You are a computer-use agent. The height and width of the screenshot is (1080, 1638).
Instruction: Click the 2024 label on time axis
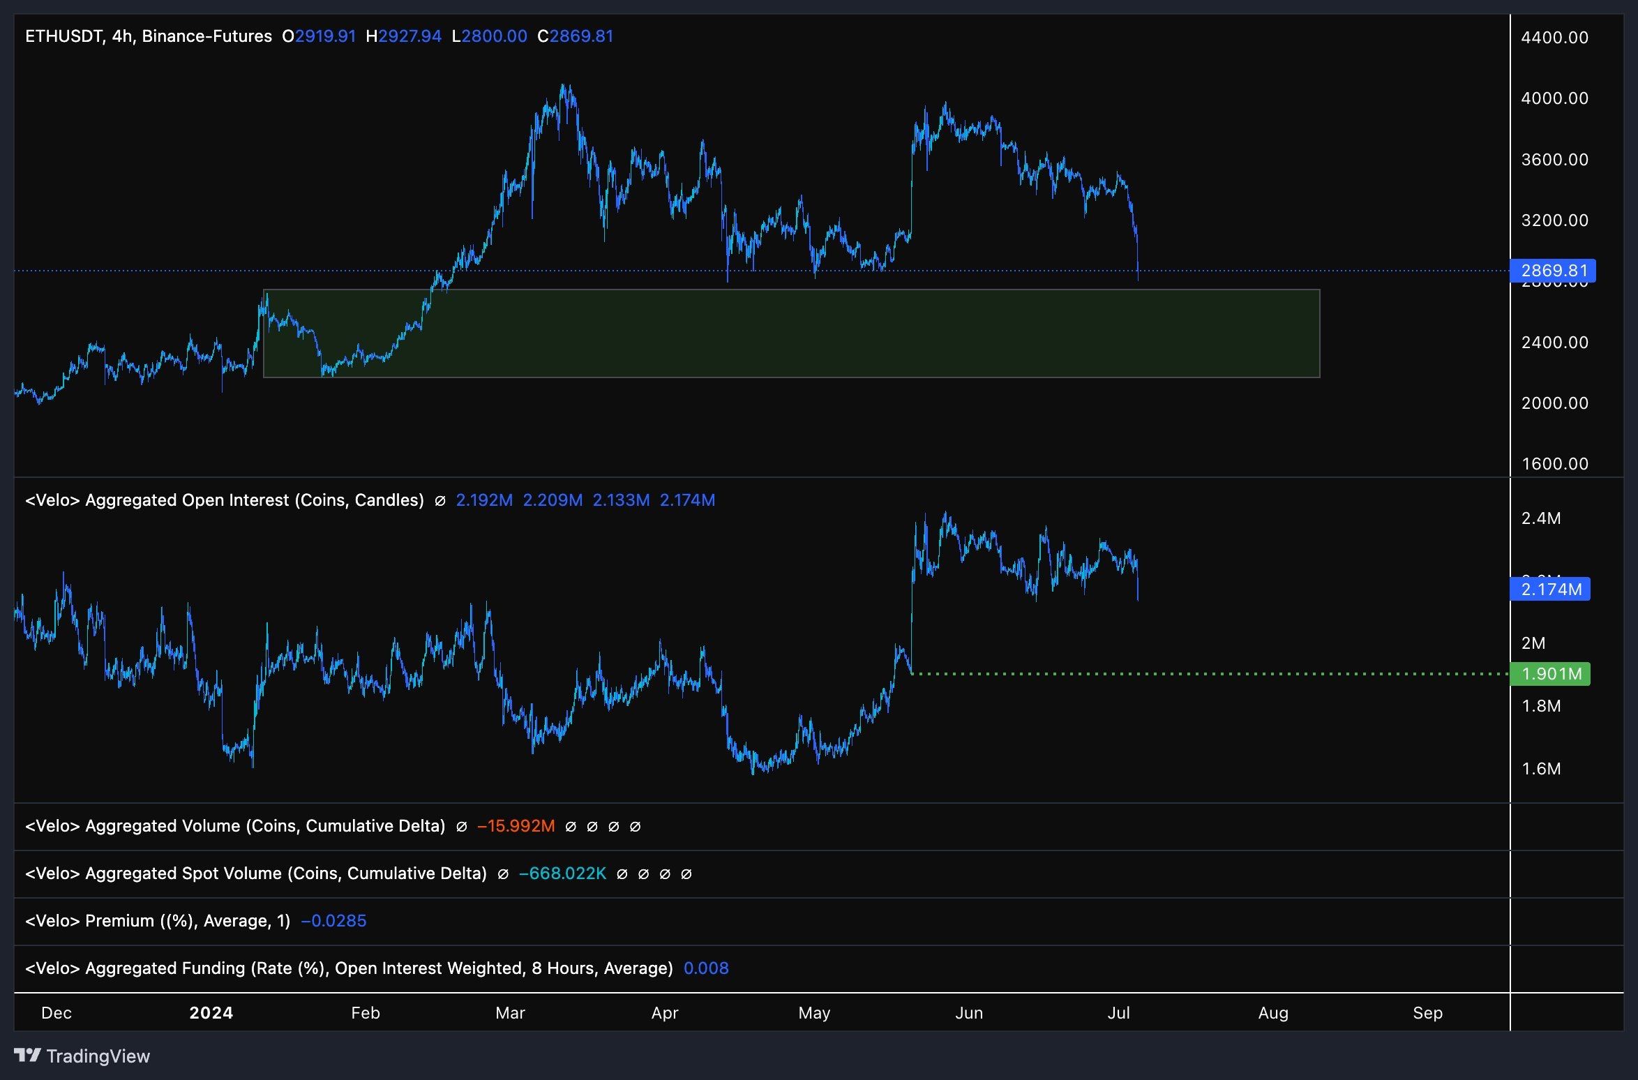tap(211, 1013)
